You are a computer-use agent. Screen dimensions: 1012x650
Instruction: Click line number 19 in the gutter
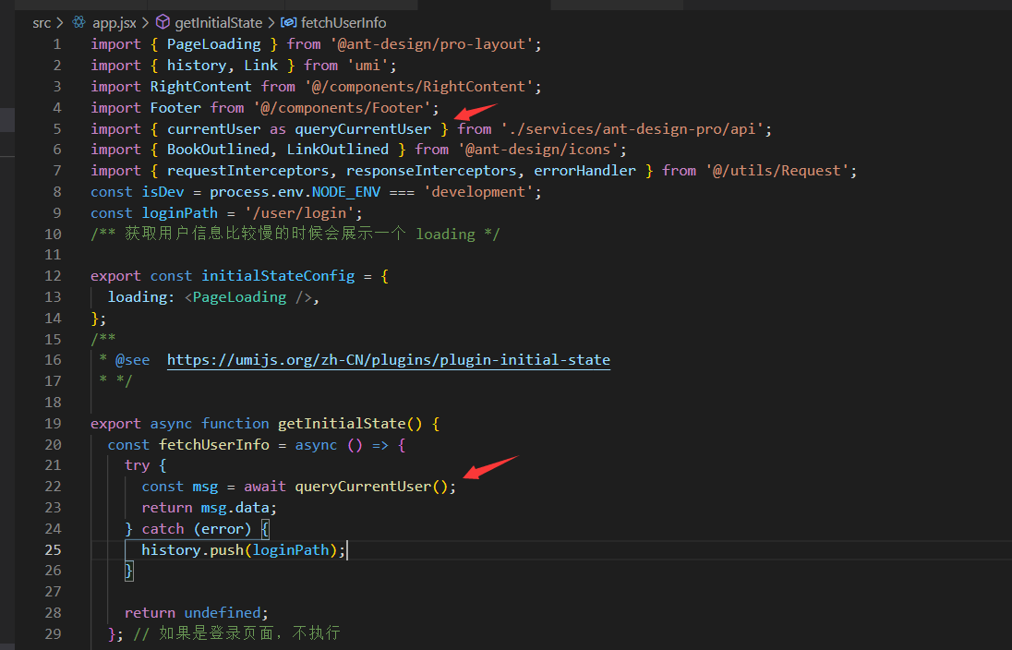[53, 424]
